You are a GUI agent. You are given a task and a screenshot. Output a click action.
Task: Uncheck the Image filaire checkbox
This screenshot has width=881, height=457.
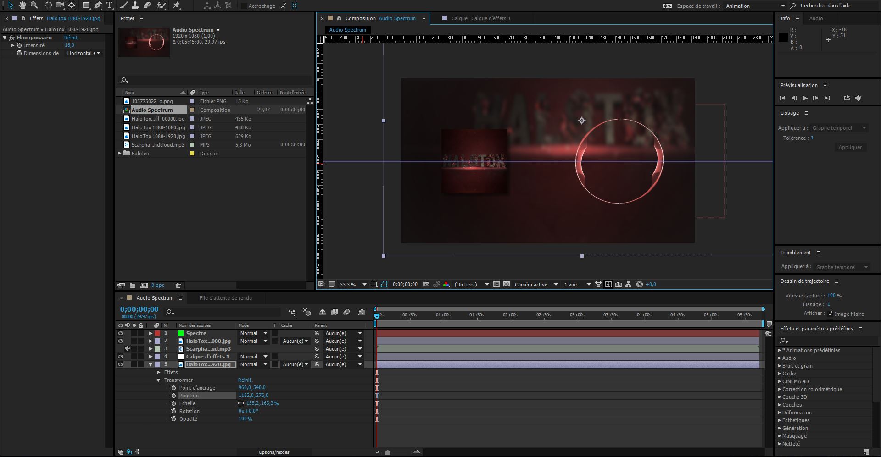coord(830,314)
